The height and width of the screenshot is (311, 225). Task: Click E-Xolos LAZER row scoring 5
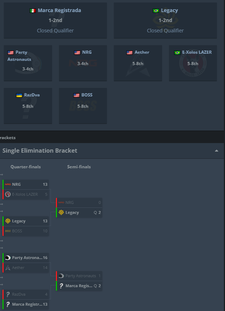[x=26, y=194]
